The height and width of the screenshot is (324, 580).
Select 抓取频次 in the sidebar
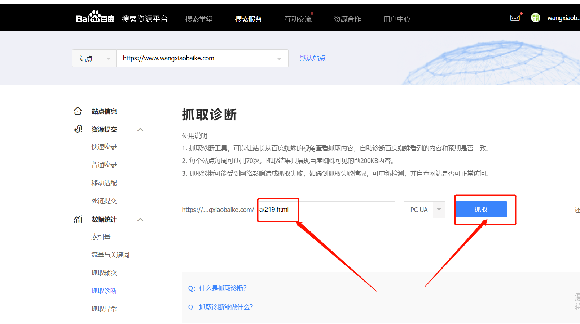click(x=104, y=273)
